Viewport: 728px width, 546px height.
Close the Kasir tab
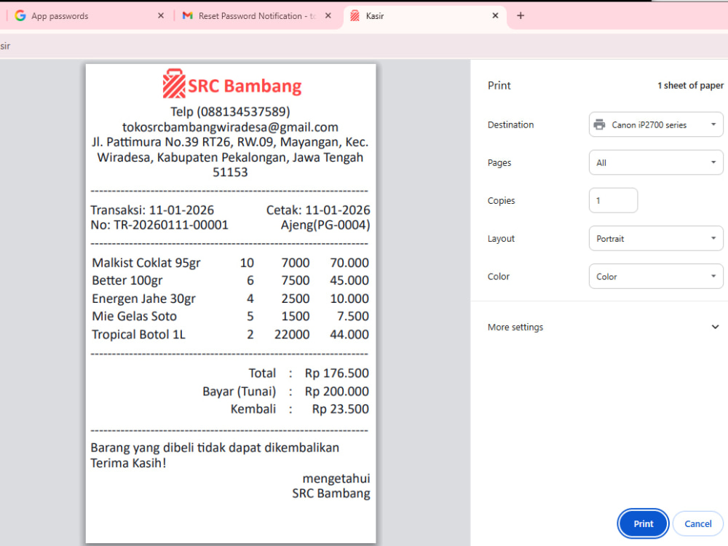[x=495, y=16]
